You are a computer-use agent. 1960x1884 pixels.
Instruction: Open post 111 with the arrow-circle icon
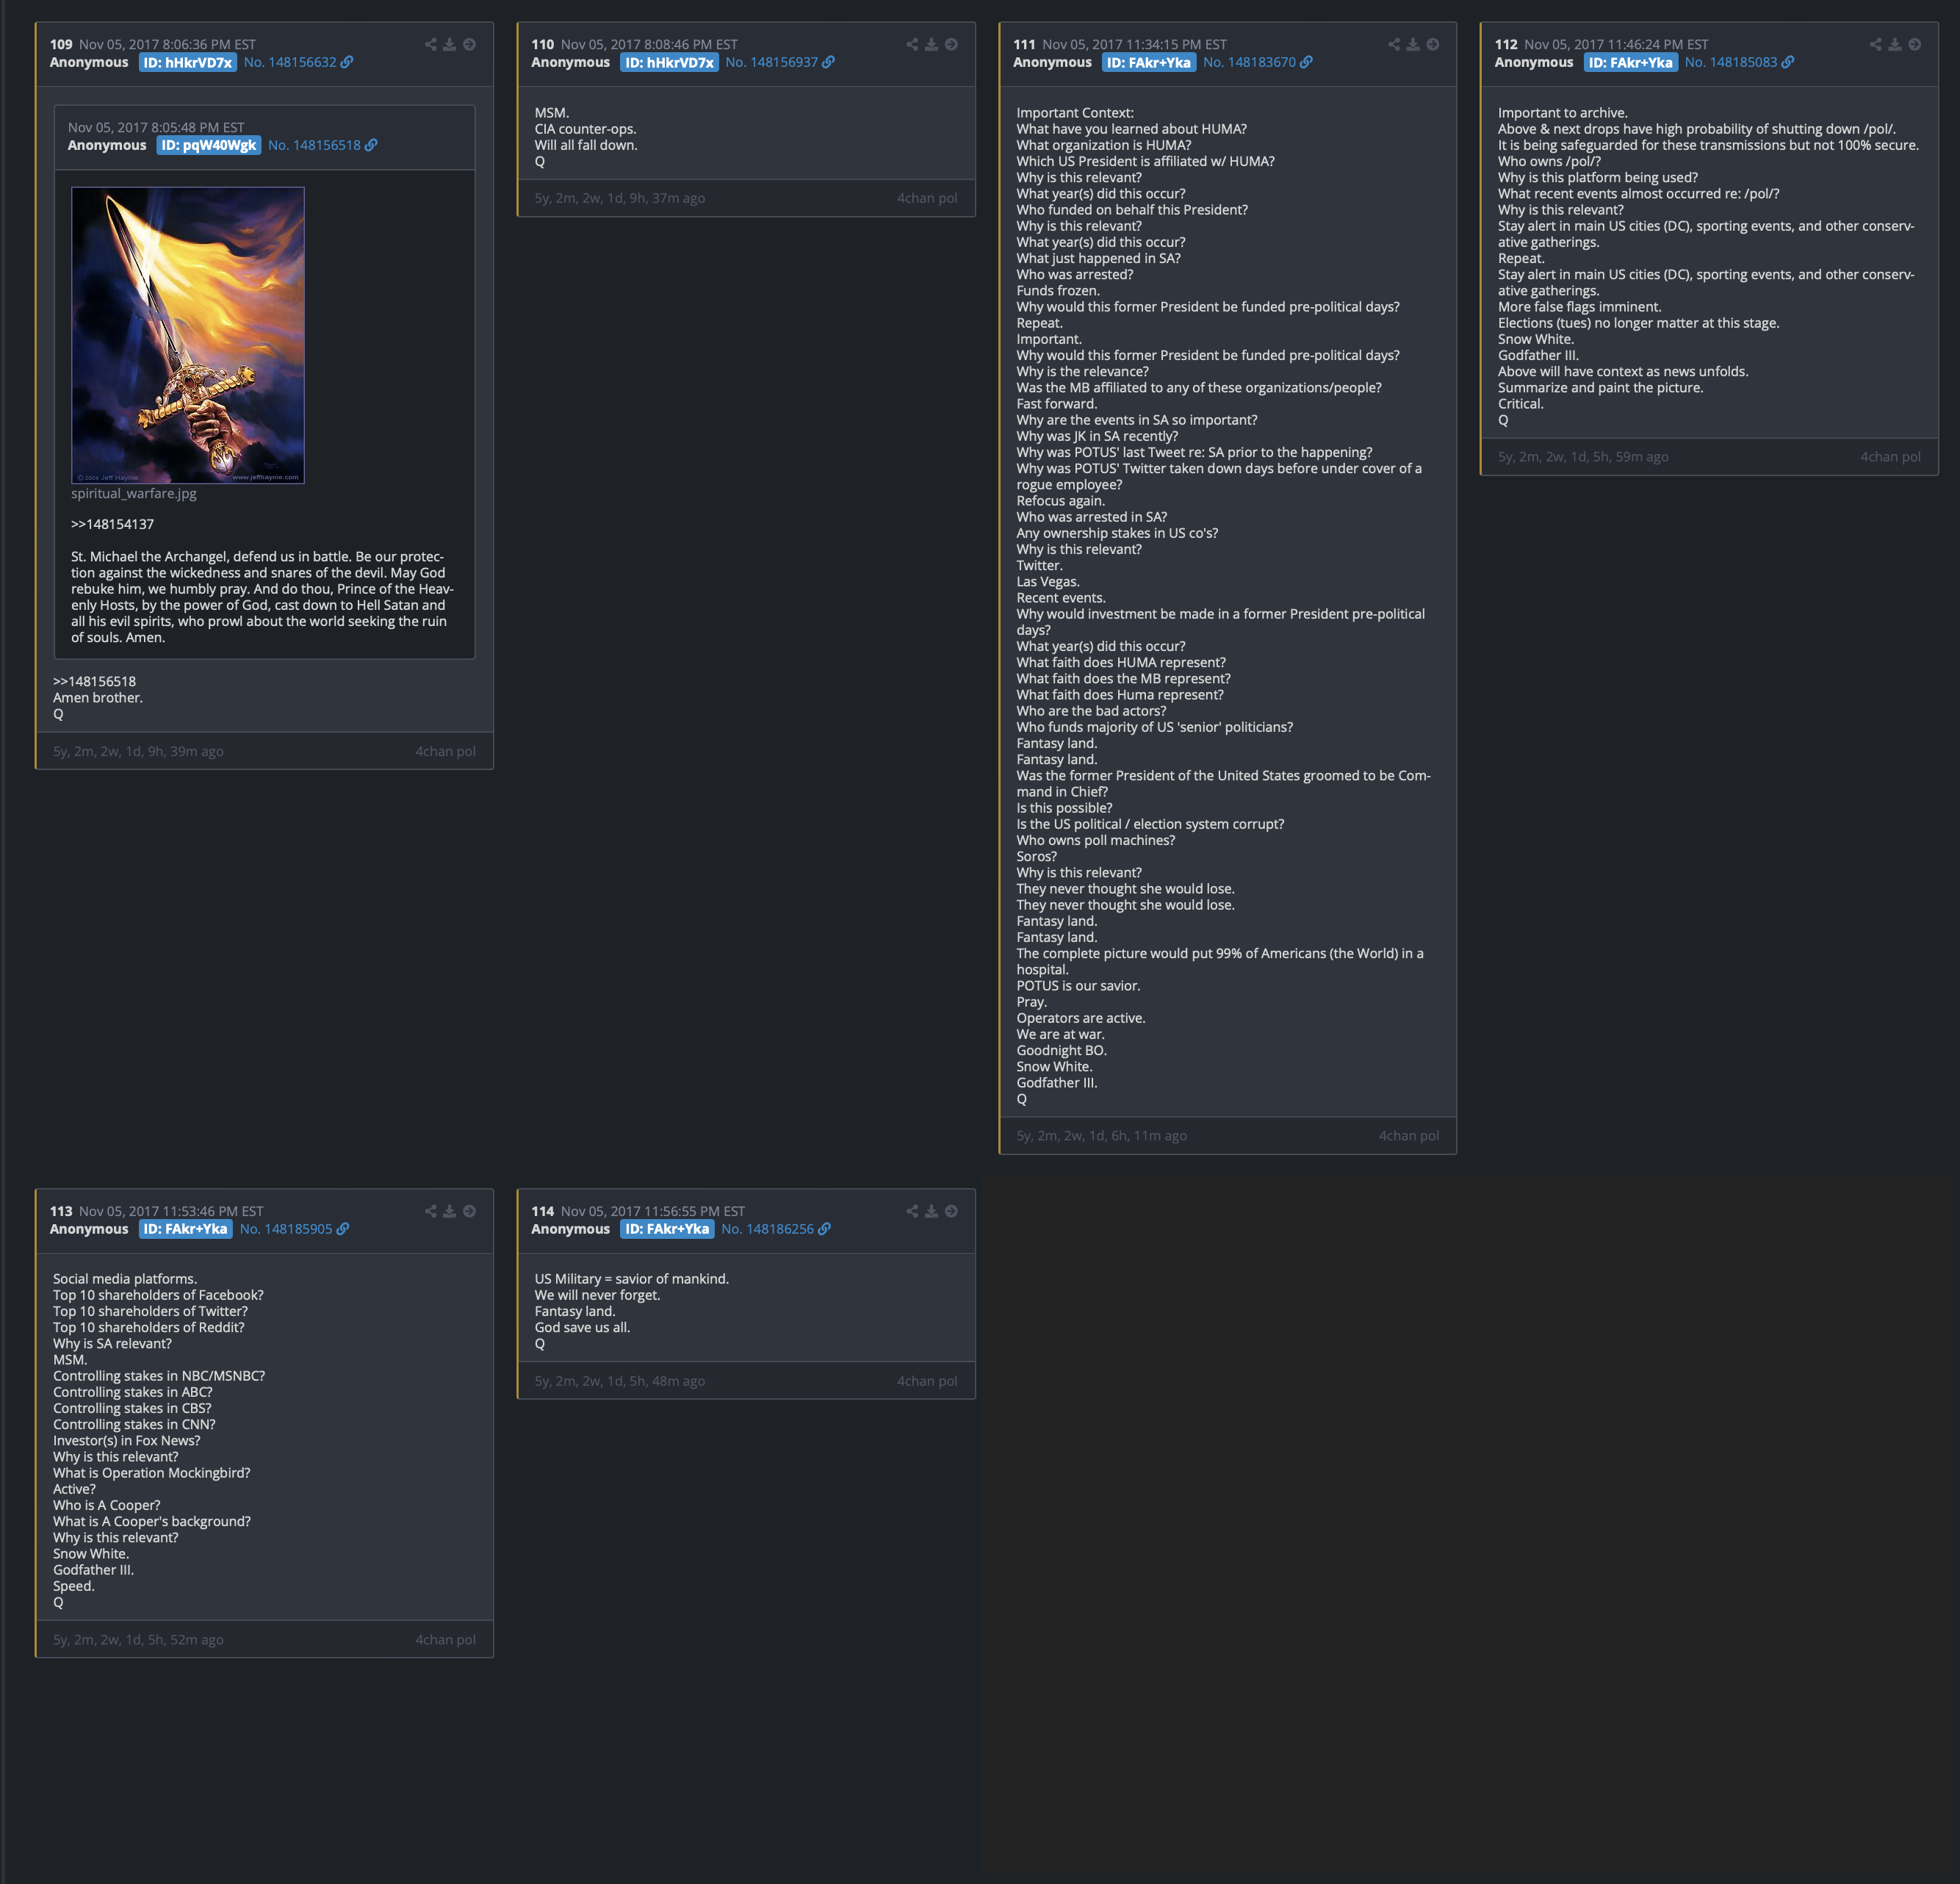coord(1433,45)
